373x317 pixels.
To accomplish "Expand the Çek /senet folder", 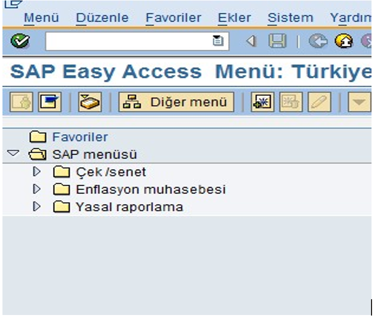I will [x=37, y=172].
